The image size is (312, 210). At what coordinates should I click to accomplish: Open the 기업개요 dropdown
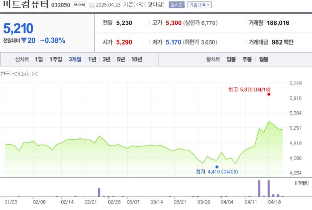(199, 5)
